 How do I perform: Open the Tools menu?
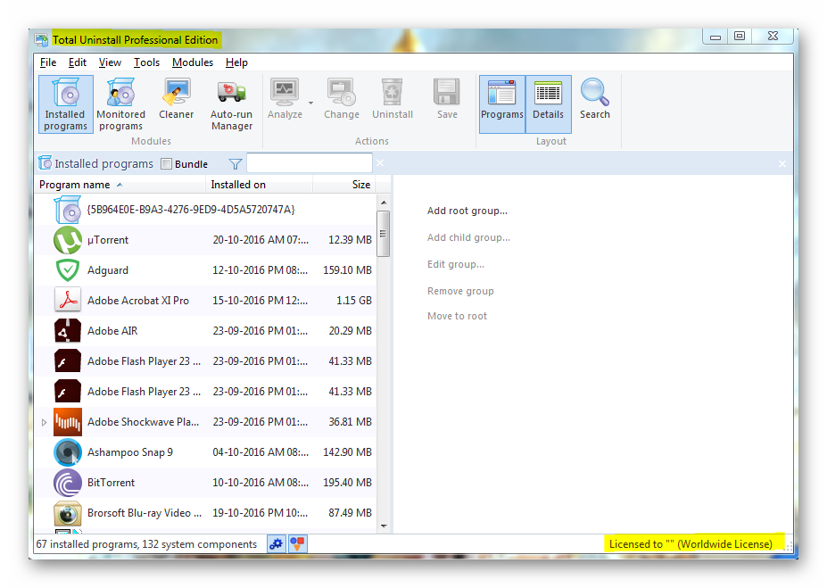point(146,62)
